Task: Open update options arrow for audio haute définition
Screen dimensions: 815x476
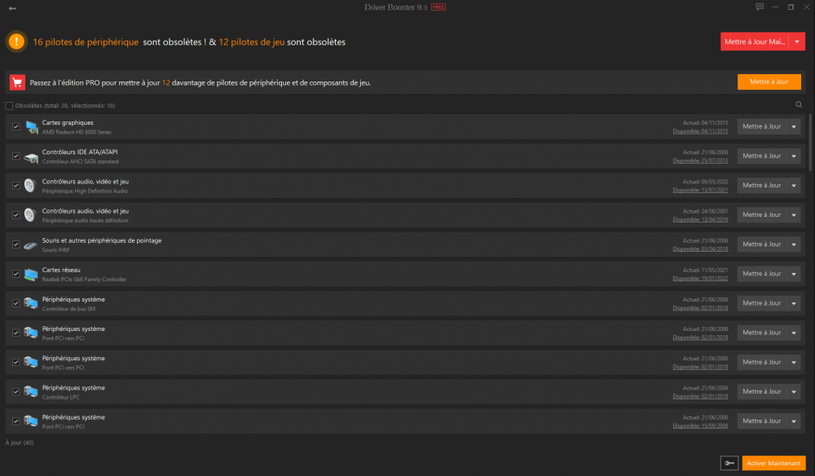Action: tap(794, 215)
